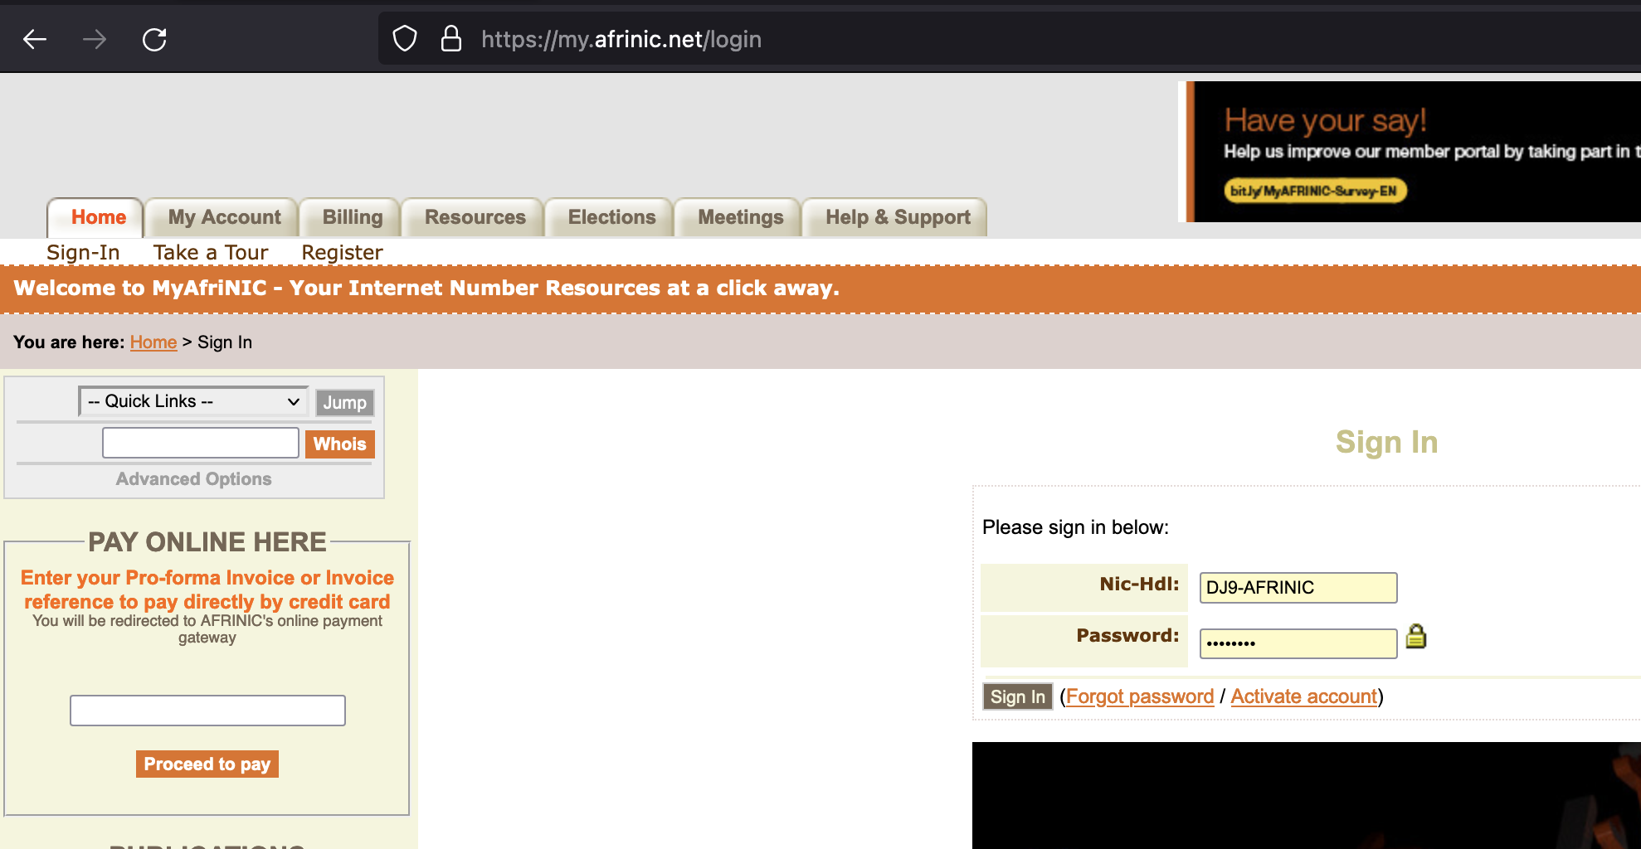Image resolution: width=1641 pixels, height=849 pixels.
Task: Open the tracking protection shield icon
Action: click(405, 39)
